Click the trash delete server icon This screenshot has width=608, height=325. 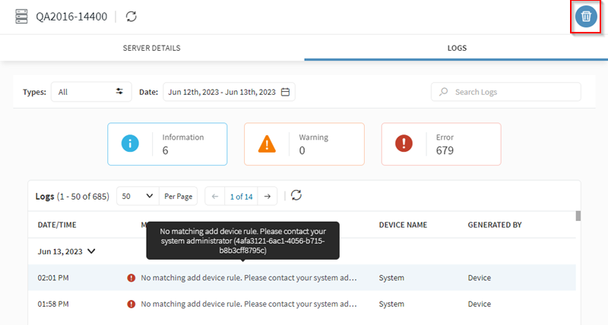pyautogui.click(x=585, y=17)
